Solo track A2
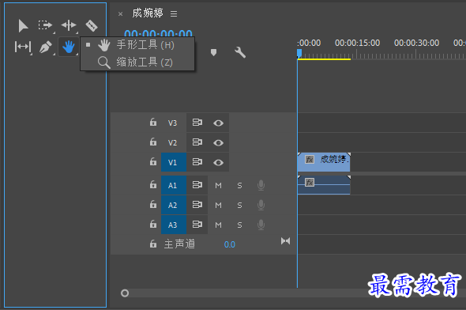 (x=239, y=206)
